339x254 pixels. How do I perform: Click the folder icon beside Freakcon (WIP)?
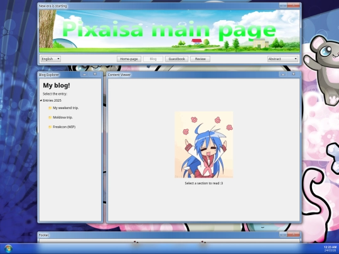click(x=50, y=127)
